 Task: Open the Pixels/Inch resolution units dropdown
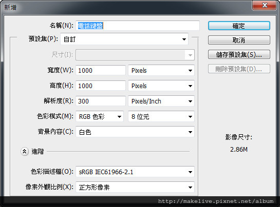coord(161,101)
